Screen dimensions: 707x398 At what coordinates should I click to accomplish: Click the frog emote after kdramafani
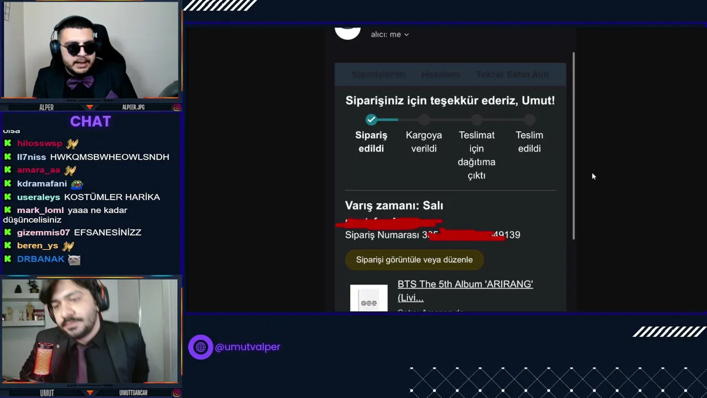[77, 184]
